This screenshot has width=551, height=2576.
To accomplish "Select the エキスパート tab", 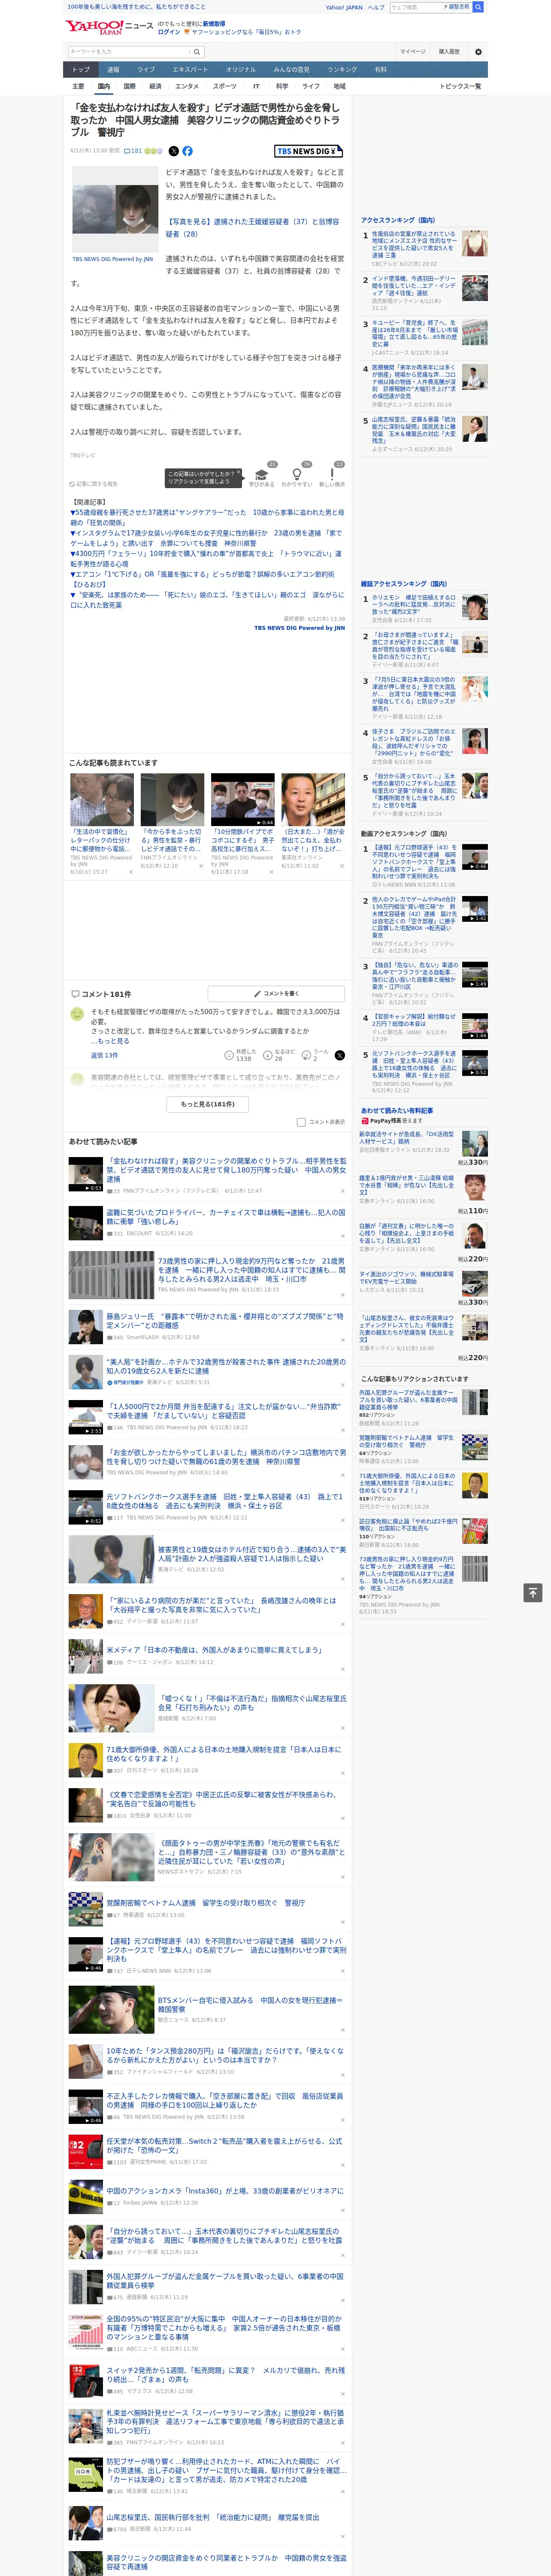I will click(190, 70).
